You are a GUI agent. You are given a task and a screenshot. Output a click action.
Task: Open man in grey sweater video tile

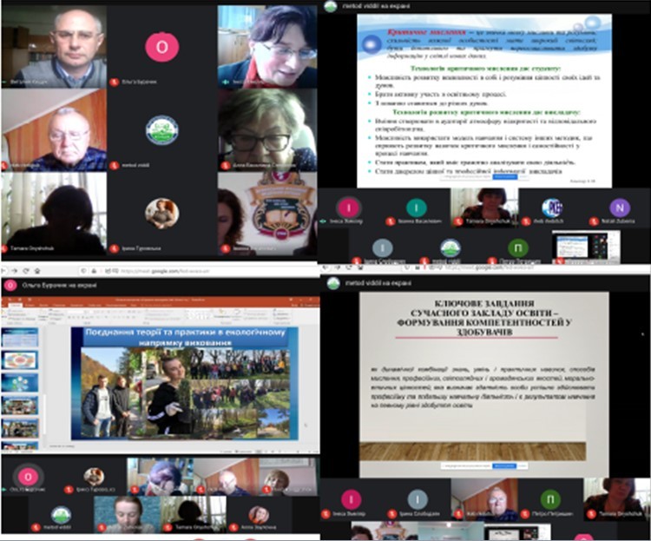(x=54, y=46)
